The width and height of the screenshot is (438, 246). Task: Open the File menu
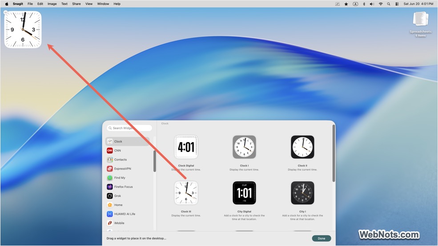(30, 4)
